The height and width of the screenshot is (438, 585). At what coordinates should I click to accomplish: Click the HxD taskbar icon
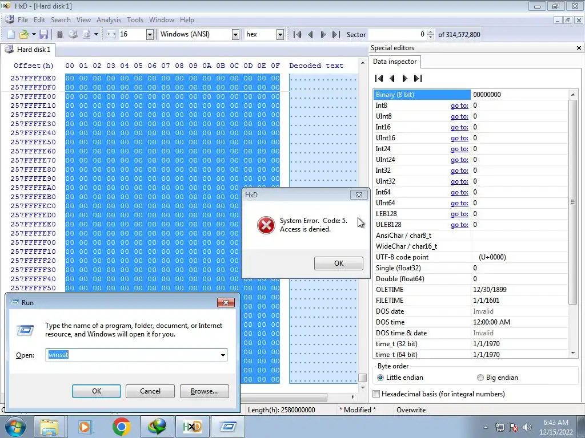pyautogui.click(x=193, y=427)
